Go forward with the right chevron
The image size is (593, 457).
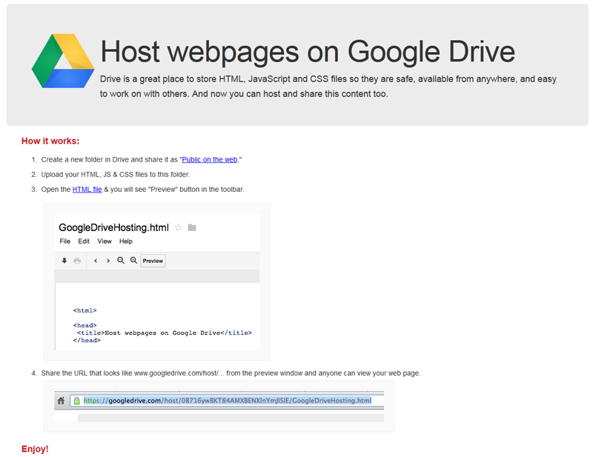(x=108, y=261)
